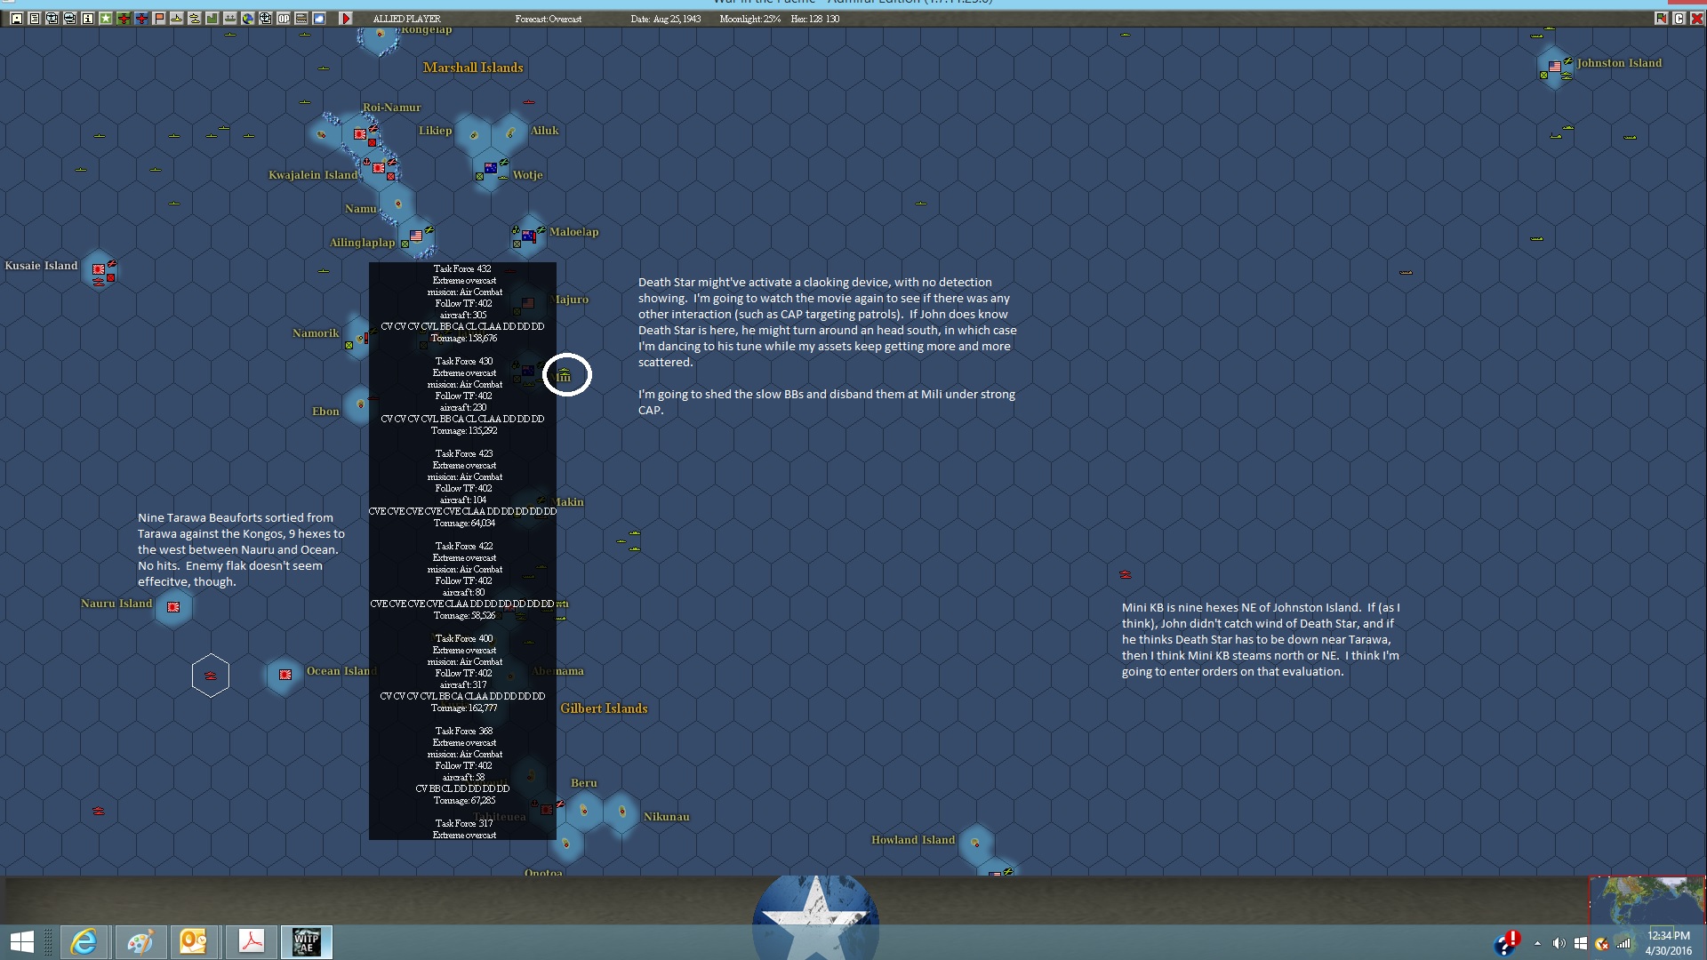Click the orange flag toolbar icon
Screen dimensions: 1707x960
tap(159, 18)
